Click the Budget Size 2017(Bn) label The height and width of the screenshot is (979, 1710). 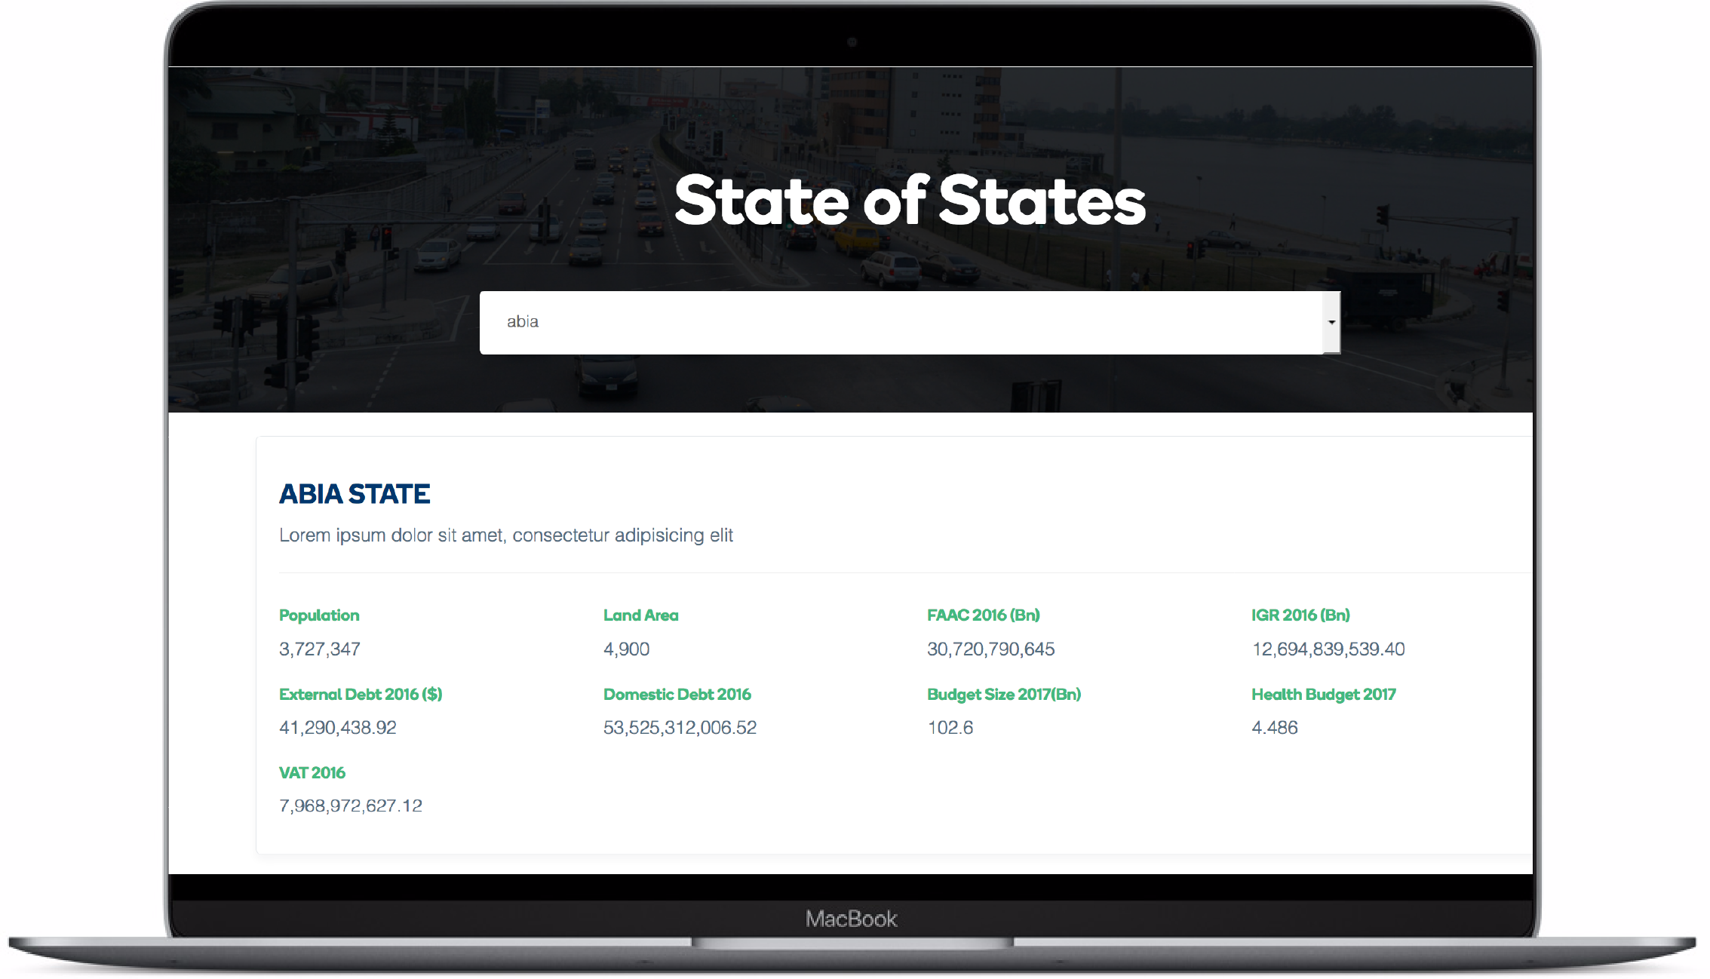point(1004,695)
